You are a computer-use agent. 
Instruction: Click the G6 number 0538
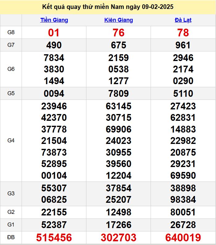pos(118,69)
